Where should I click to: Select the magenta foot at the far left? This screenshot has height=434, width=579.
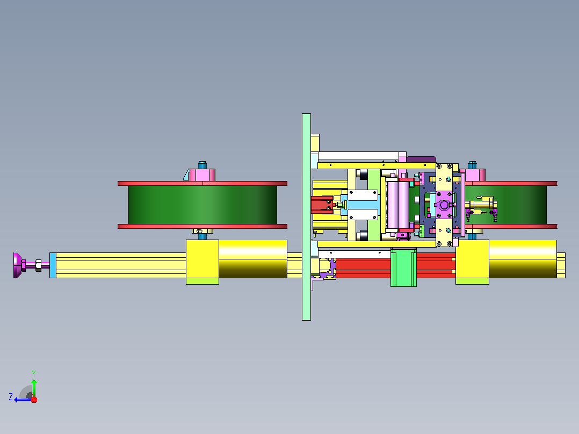tap(17, 265)
